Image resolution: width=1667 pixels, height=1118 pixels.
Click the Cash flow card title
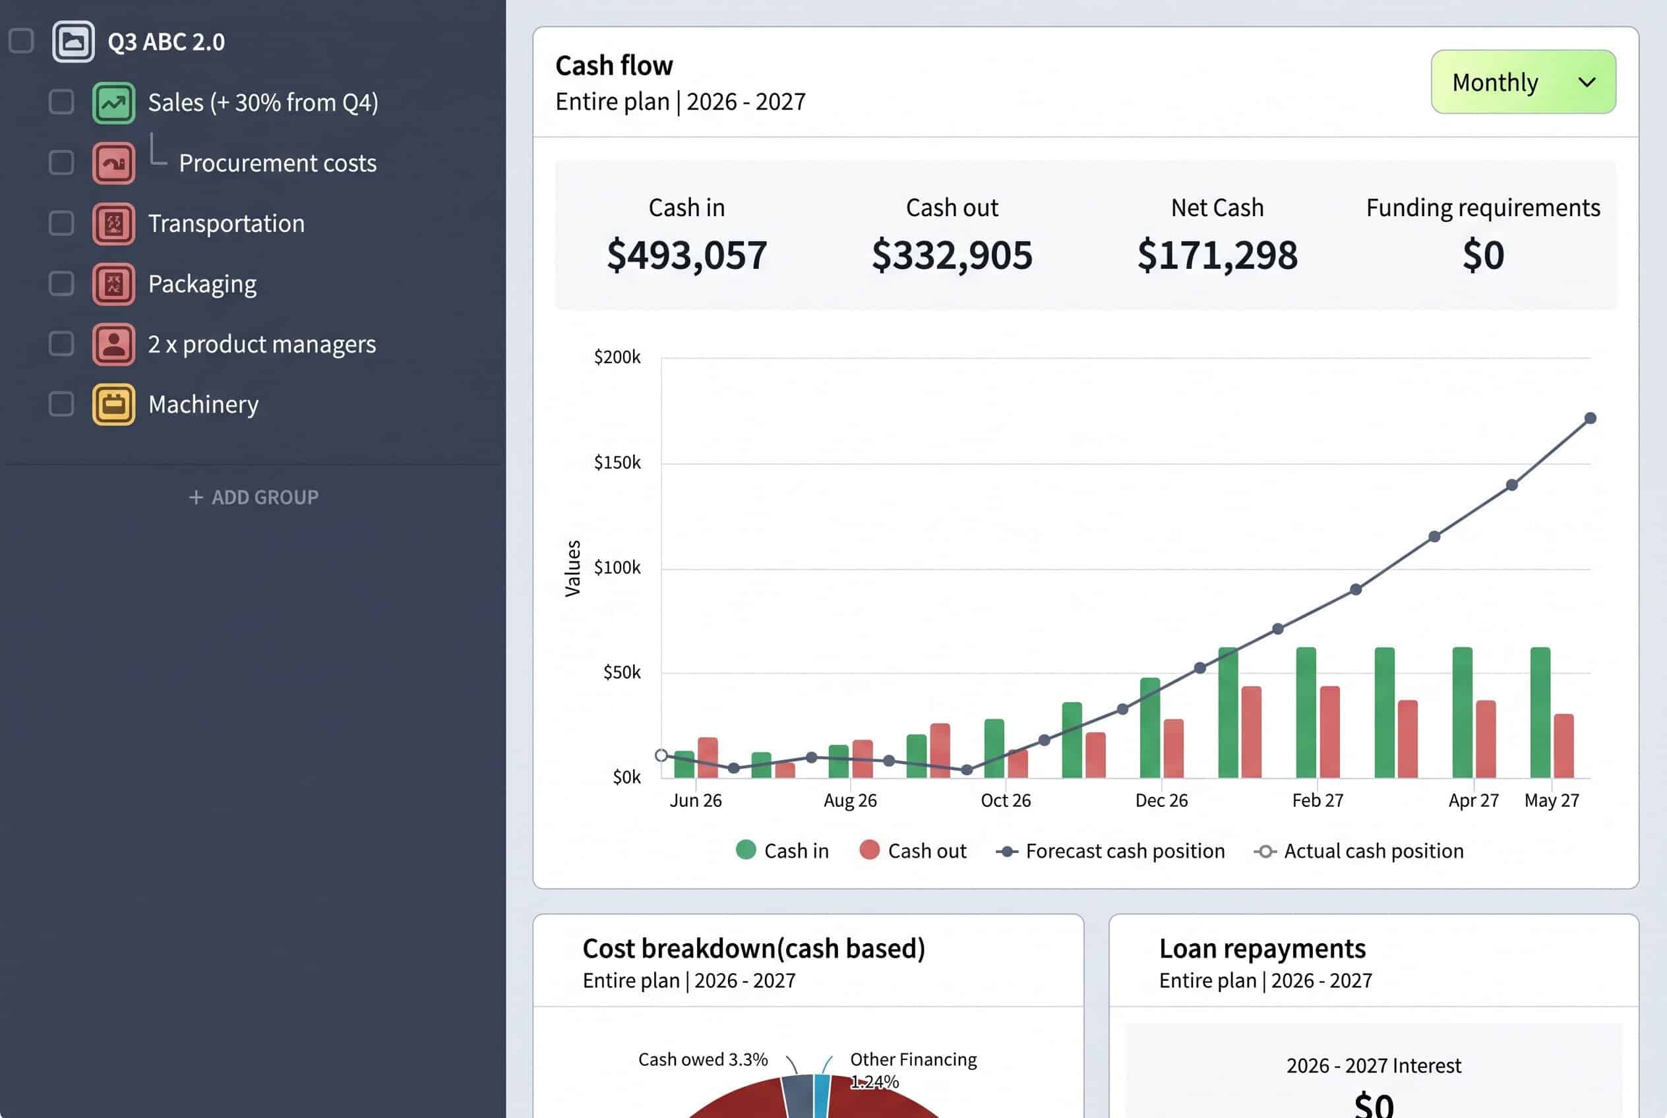pos(614,66)
